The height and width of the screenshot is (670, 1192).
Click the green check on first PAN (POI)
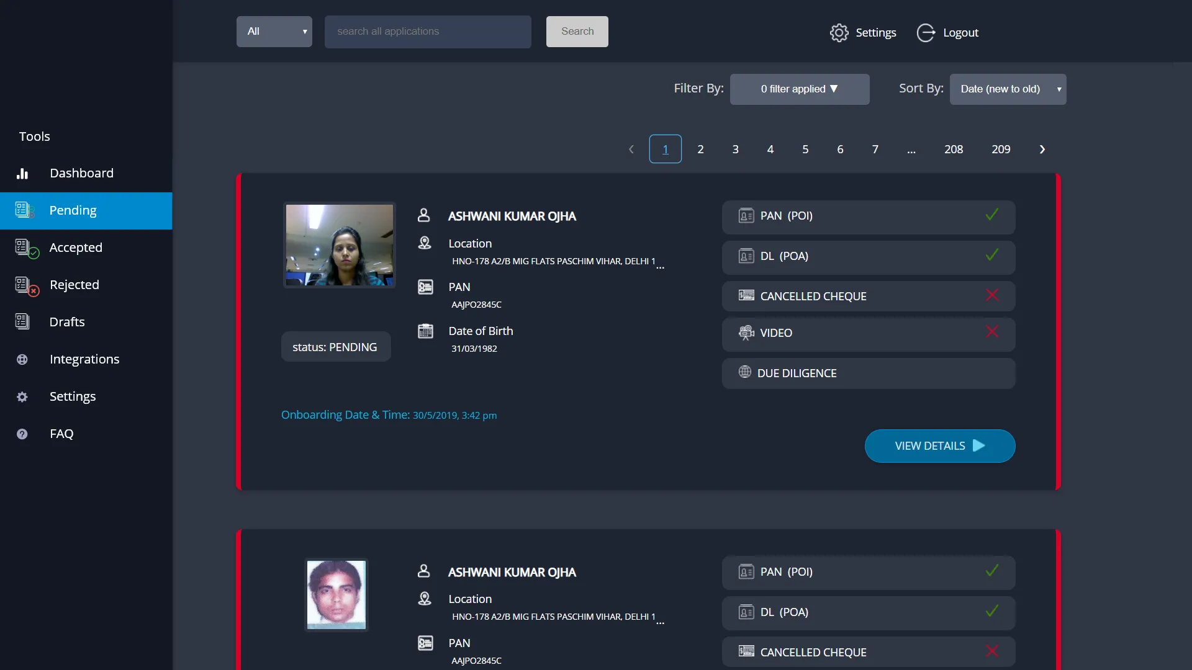(991, 215)
